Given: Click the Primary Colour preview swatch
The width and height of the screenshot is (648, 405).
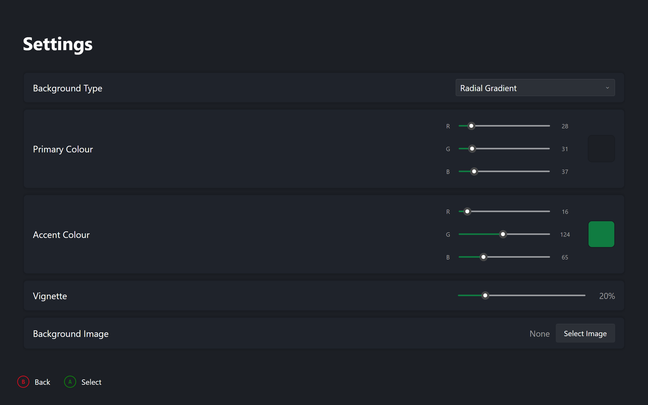Looking at the screenshot, I should point(601,149).
